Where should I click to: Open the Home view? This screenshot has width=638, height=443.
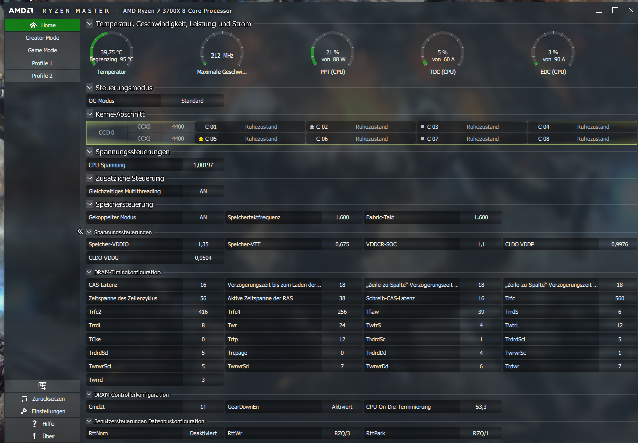42,25
